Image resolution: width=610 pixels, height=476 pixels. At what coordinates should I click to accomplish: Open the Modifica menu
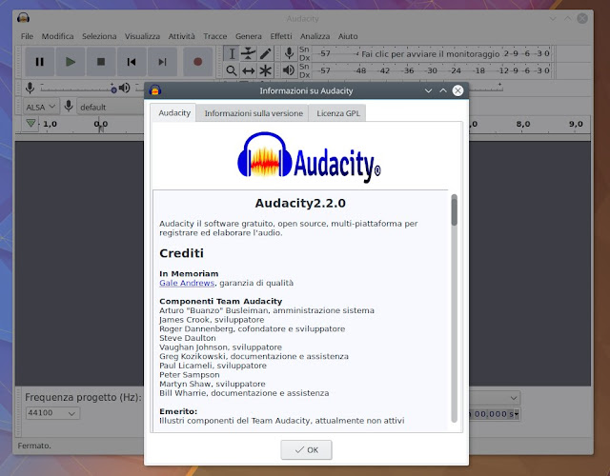57,36
